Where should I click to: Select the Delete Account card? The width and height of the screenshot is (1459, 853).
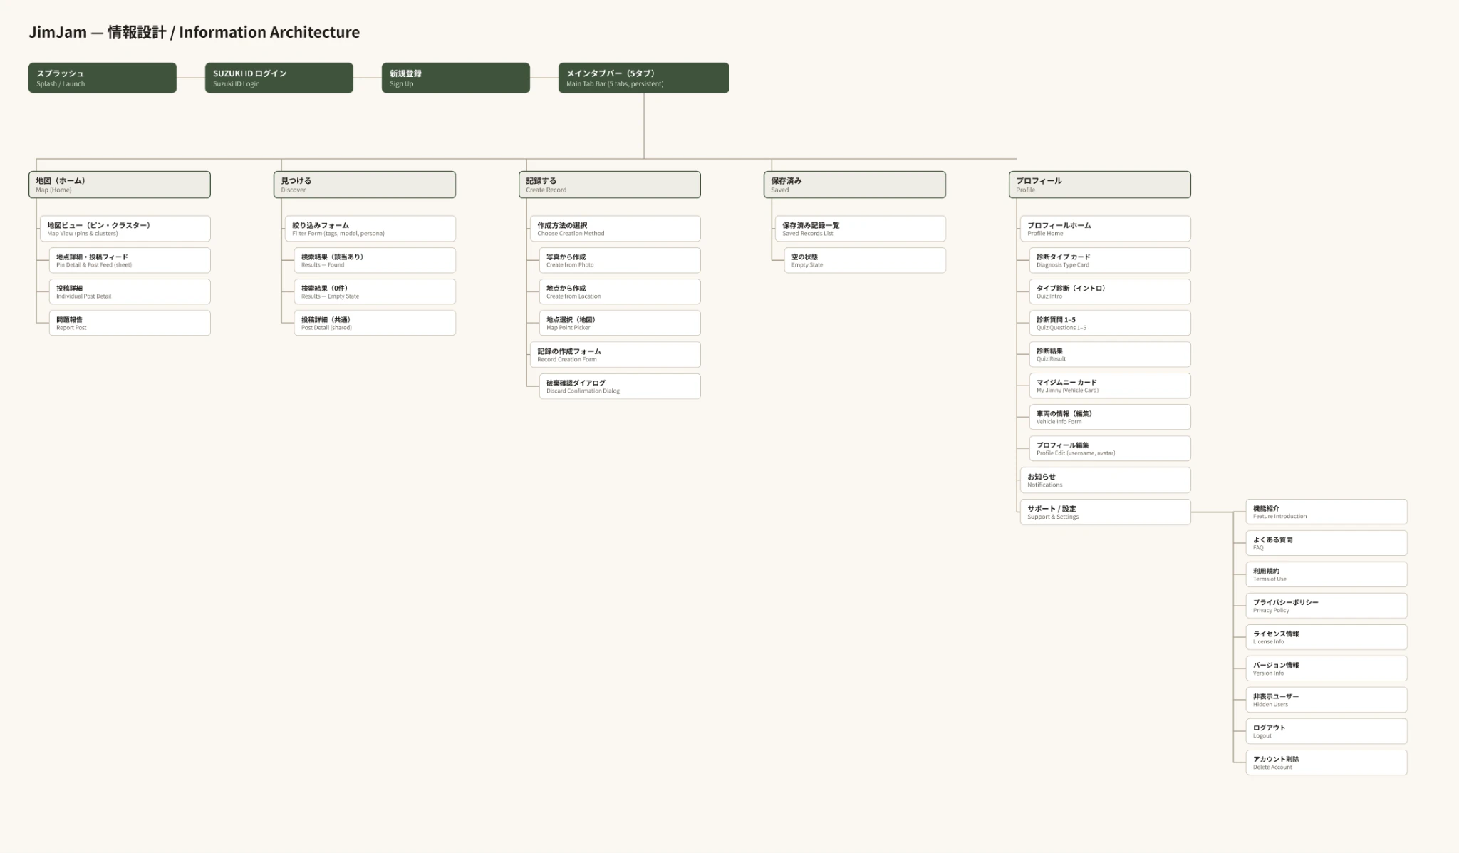(1326, 762)
